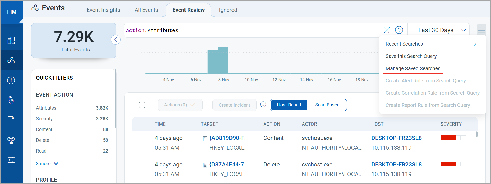
Task: Sort by the TIME column header
Action: click(x=160, y=124)
